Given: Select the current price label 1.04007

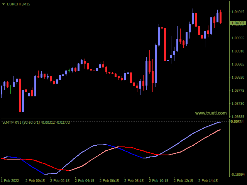Looking at the screenshot, I should click(x=238, y=23).
